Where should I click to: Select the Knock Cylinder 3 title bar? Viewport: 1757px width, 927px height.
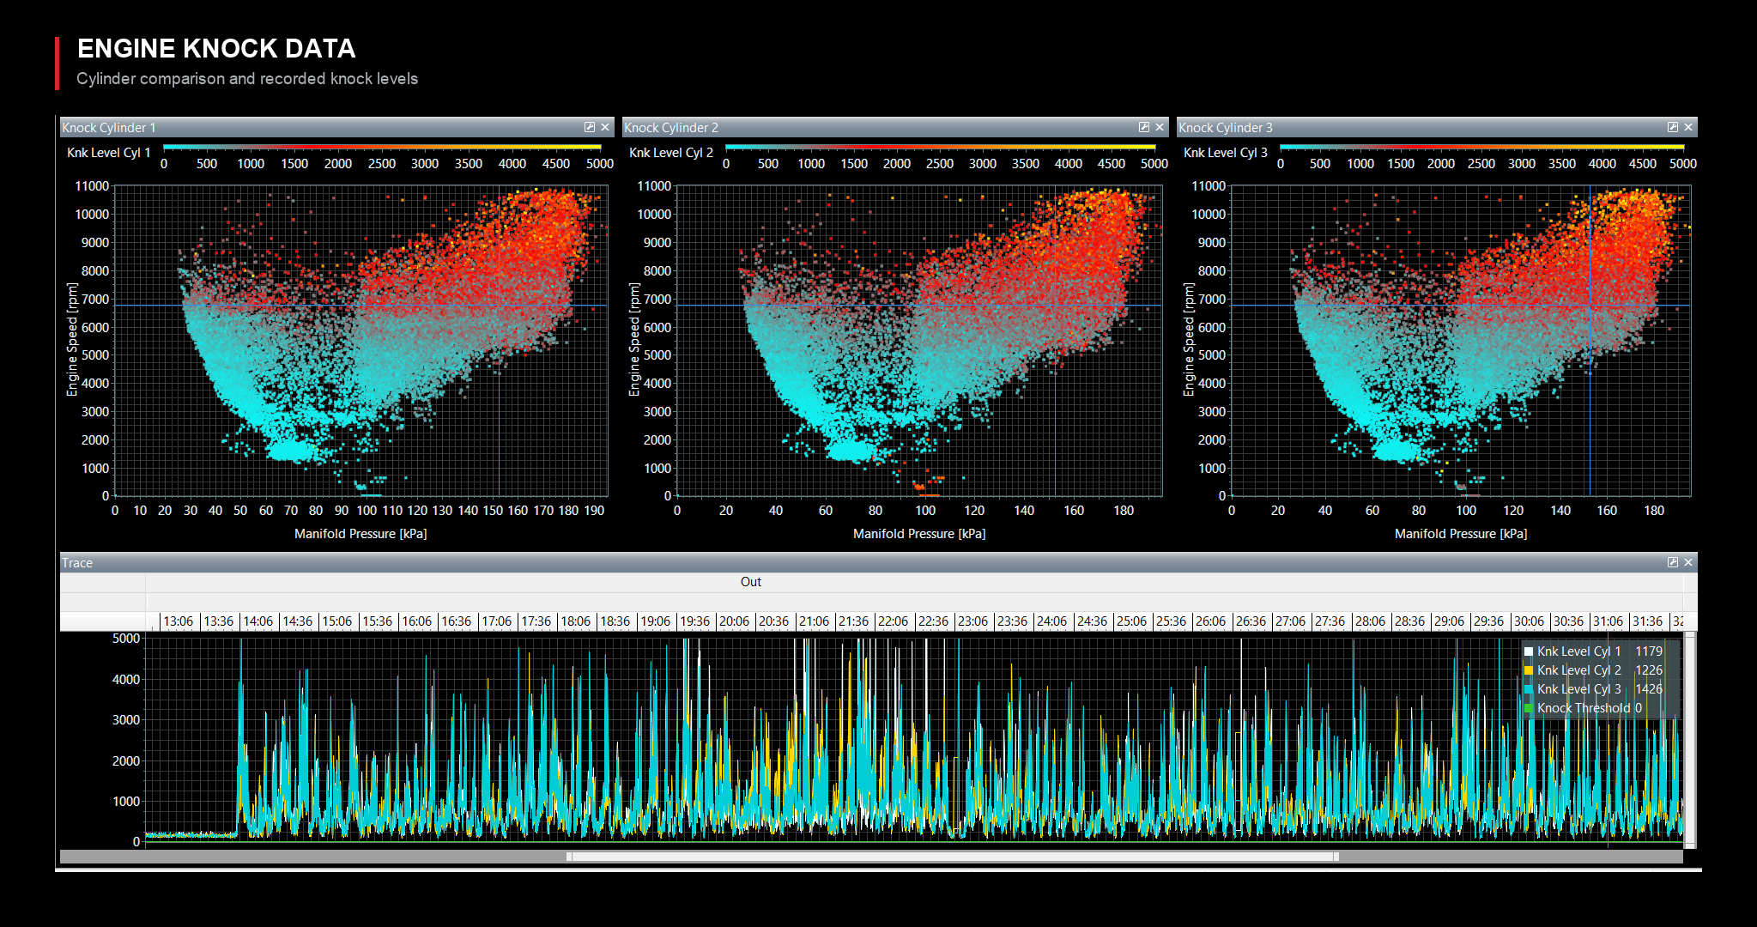(x=1437, y=127)
